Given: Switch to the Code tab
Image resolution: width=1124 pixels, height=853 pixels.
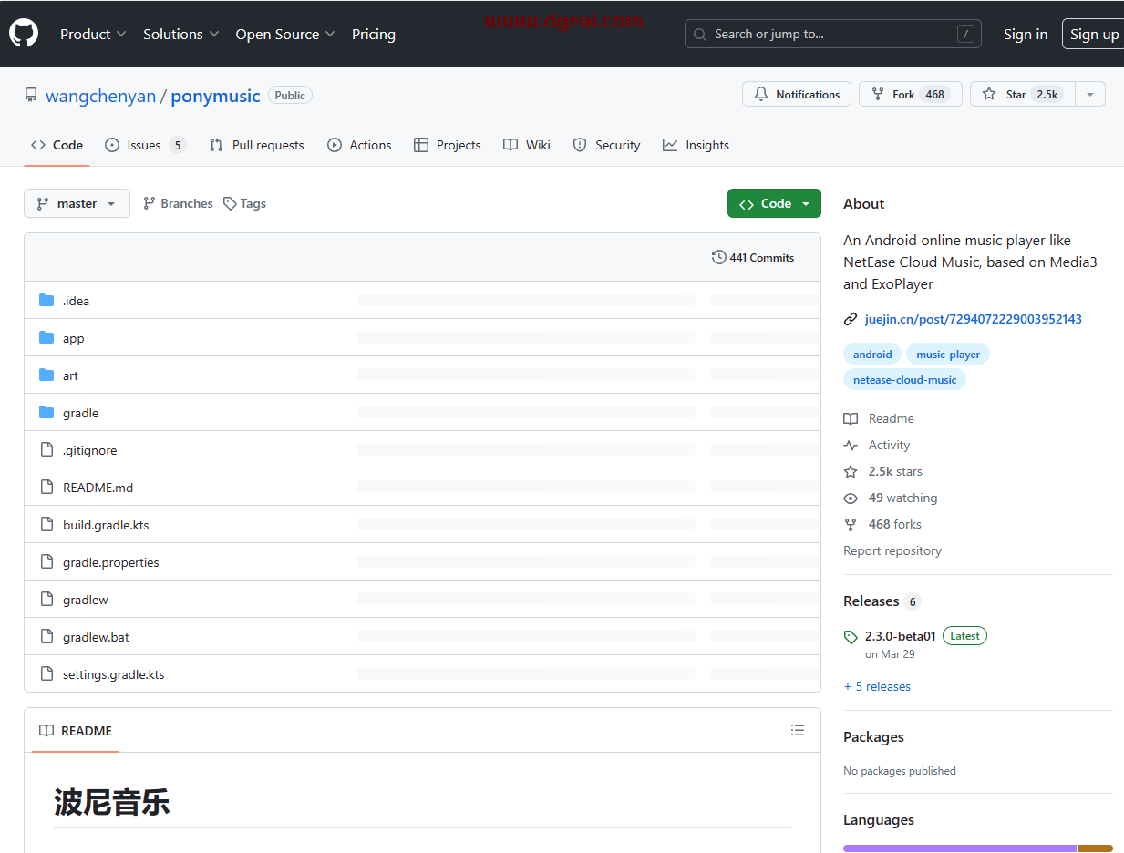Looking at the screenshot, I should click(57, 145).
